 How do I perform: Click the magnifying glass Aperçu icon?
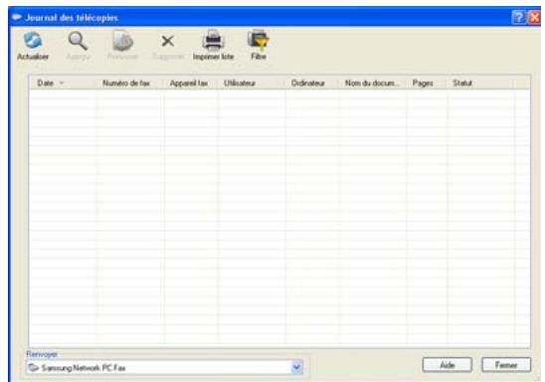(x=78, y=41)
